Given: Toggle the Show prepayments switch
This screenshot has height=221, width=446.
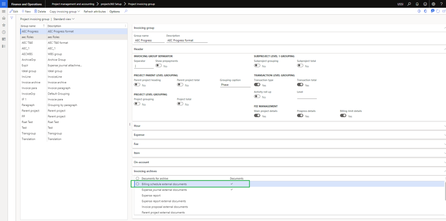Looking at the screenshot, I should tap(158, 66).
